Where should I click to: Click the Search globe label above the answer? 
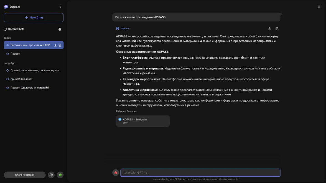[x=123, y=28]
